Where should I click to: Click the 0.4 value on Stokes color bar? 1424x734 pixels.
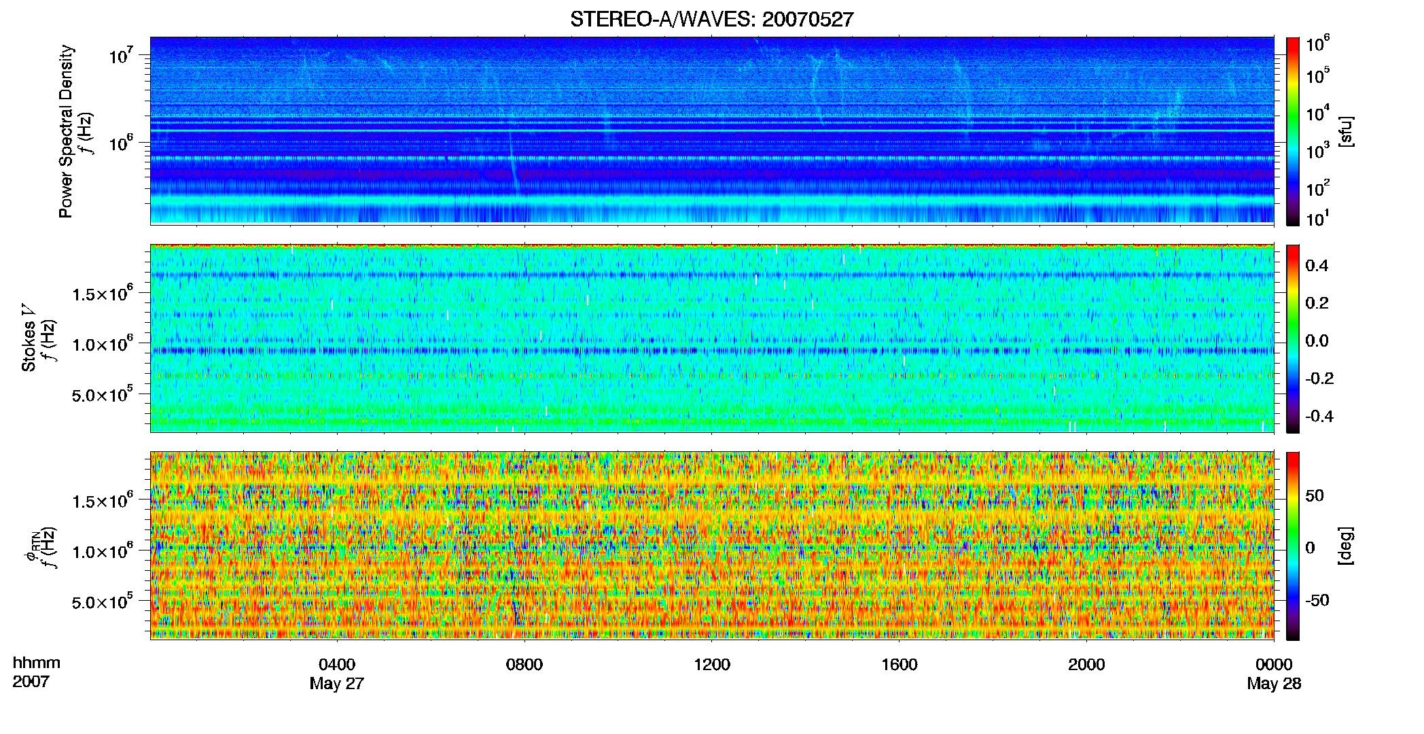(x=1317, y=266)
